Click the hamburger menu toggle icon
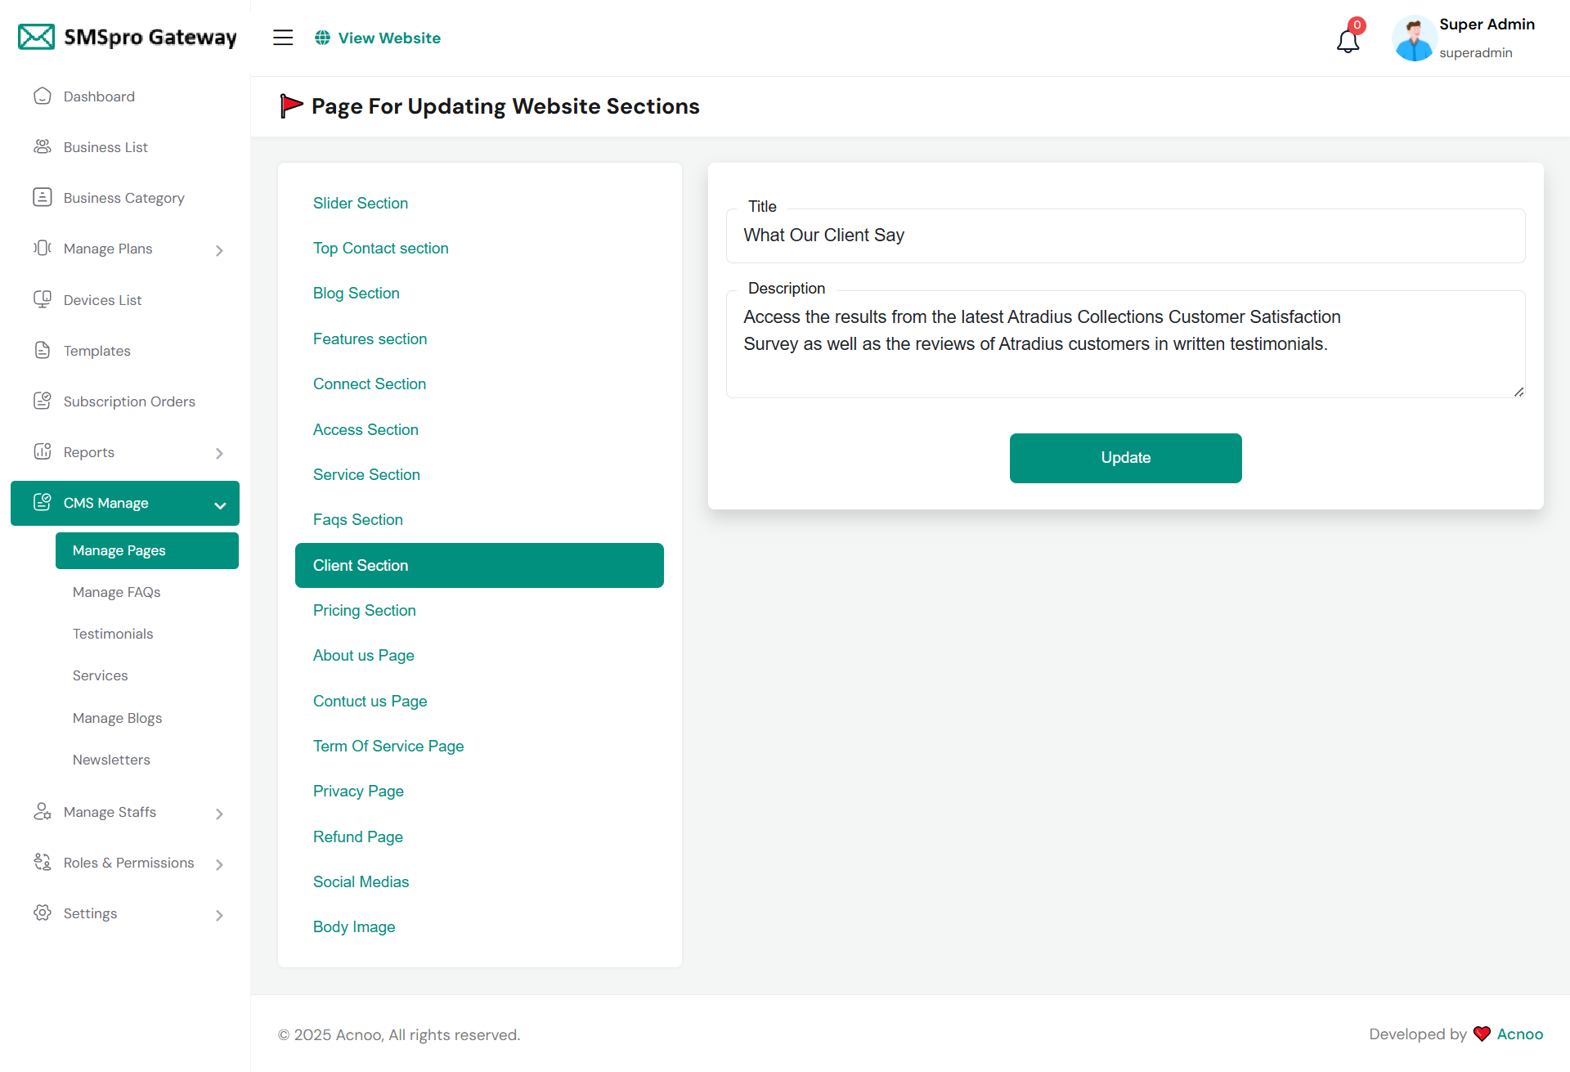Screen dimensions: 1570x1072 (283, 38)
